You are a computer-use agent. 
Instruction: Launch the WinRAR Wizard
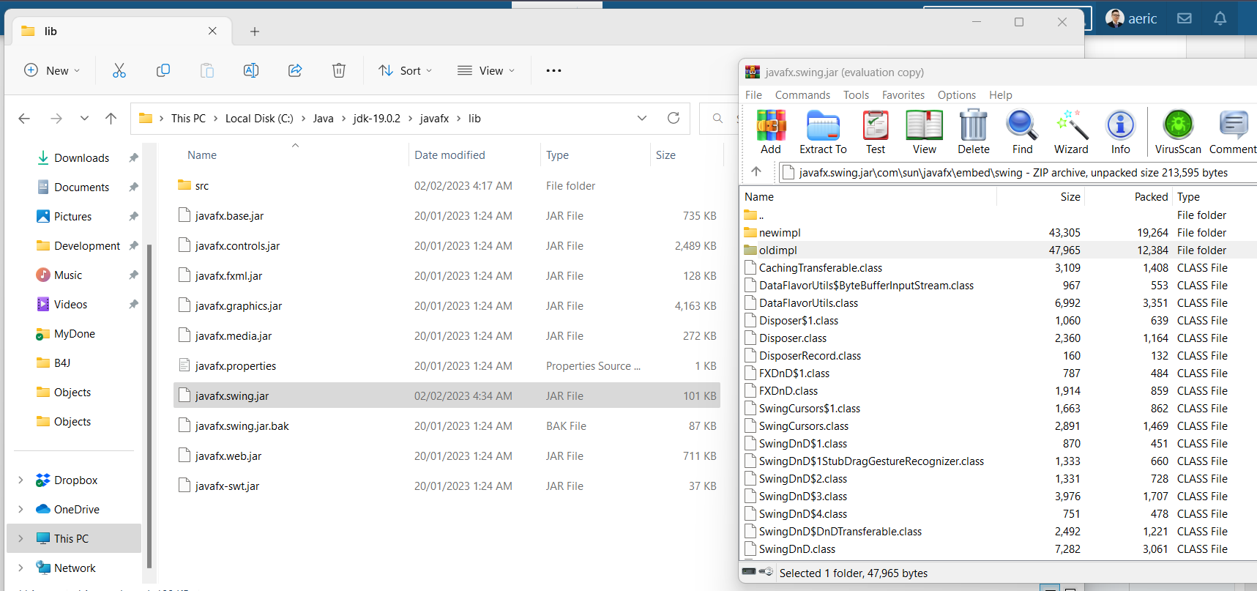click(x=1071, y=133)
